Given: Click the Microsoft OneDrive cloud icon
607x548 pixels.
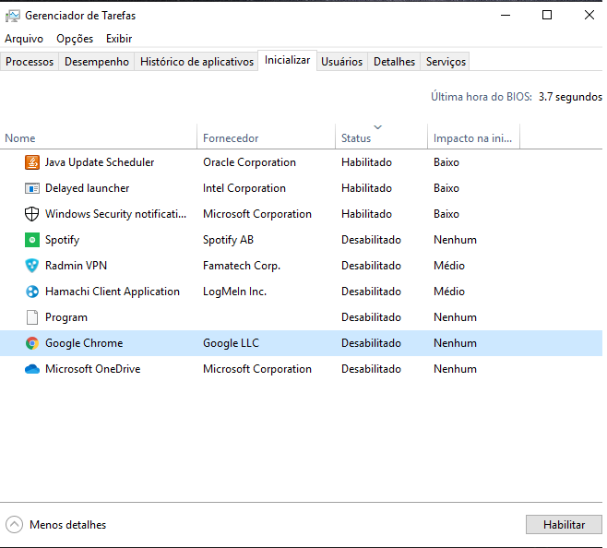Looking at the screenshot, I should click(32, 369).
